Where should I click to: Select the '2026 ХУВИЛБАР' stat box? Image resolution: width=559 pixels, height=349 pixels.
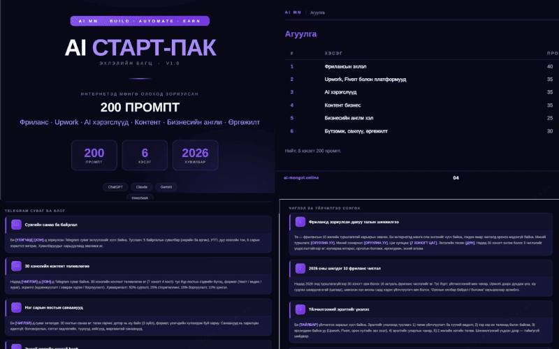click(196, 155)
